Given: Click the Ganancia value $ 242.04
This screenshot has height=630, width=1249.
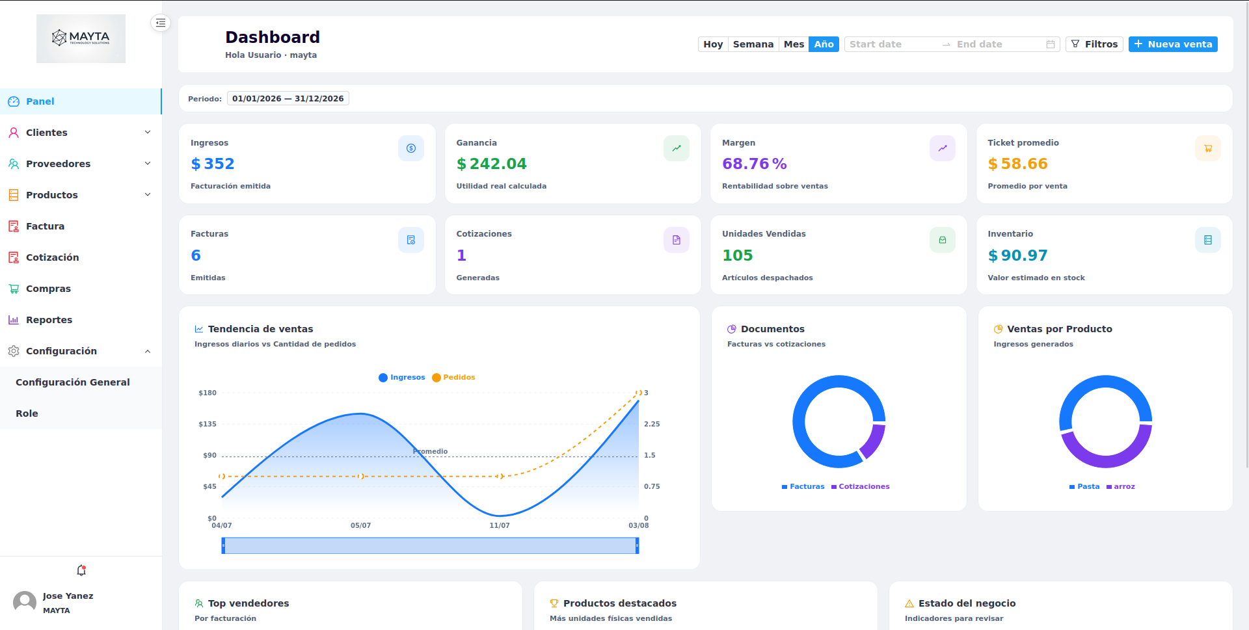Looking at the screenshot, I should [492, 164].
